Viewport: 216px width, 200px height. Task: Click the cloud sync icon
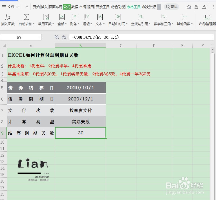189,7
